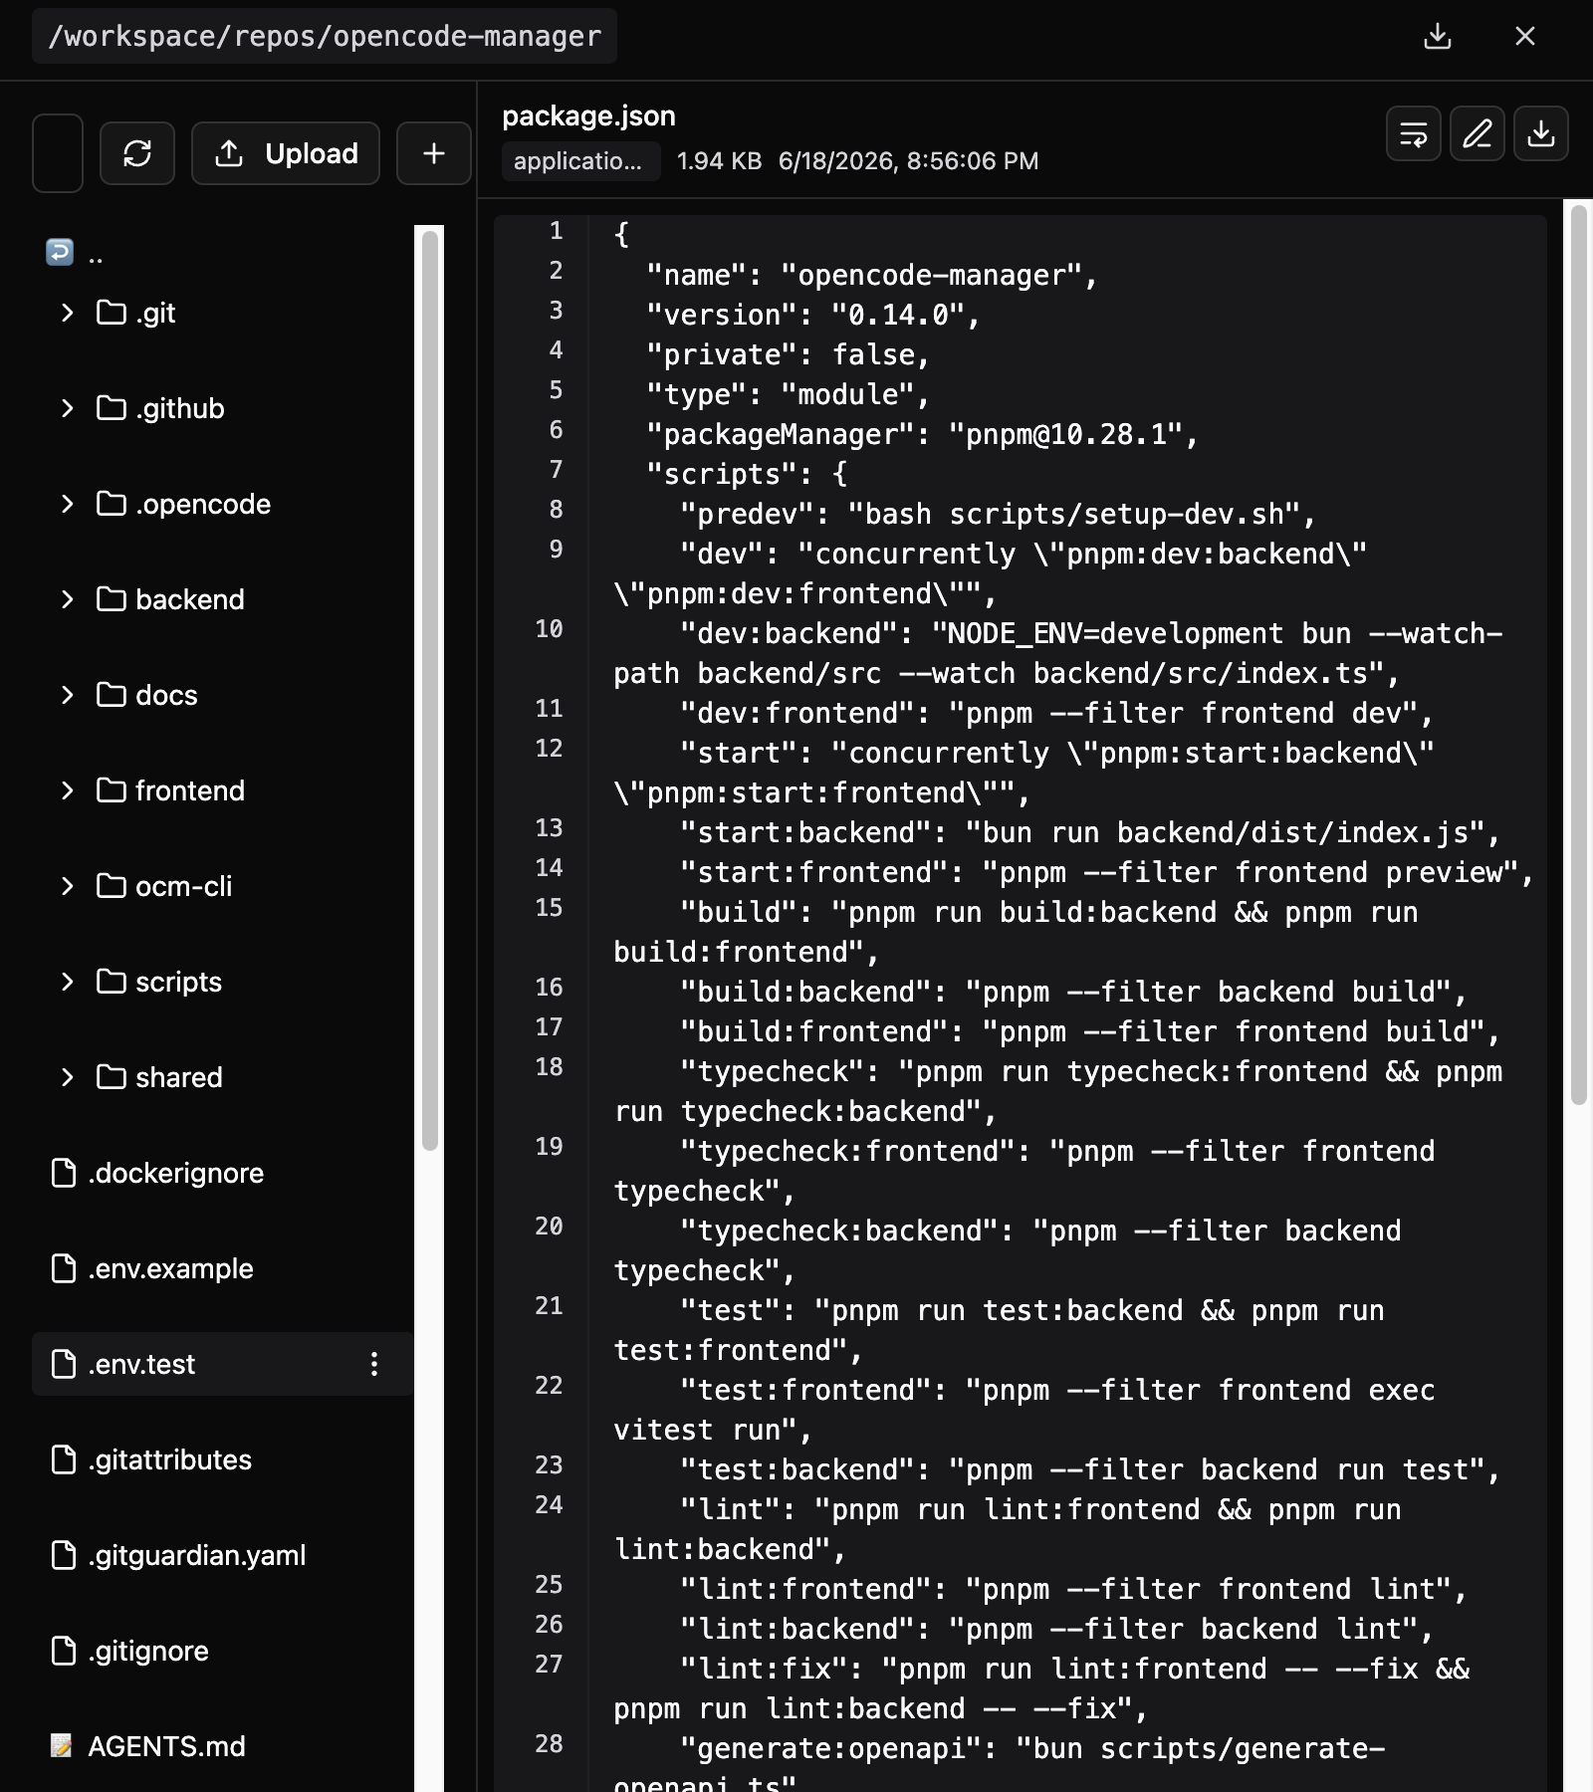
Task: Click the "predev" script line
Action: click(x=998, y=514)
